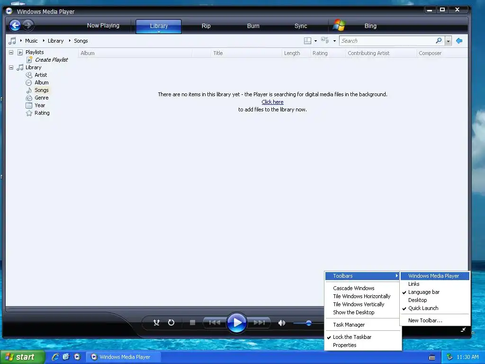485x364 pixels.
Task: Choose Show the Desktop
Action: [x=362, y=312]
